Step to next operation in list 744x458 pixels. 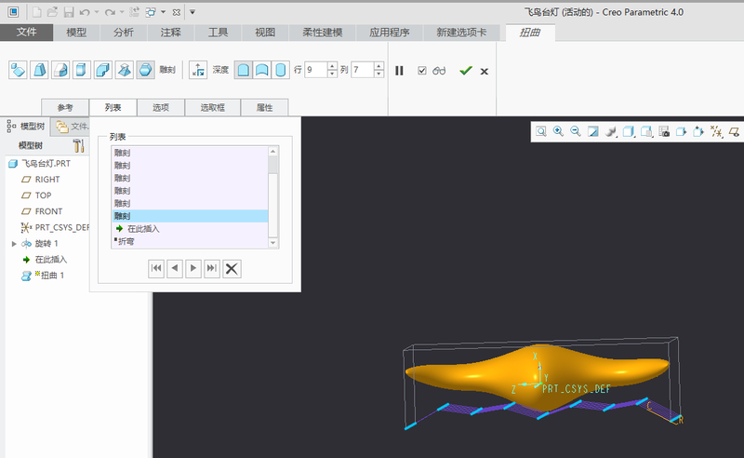(193, 268)
